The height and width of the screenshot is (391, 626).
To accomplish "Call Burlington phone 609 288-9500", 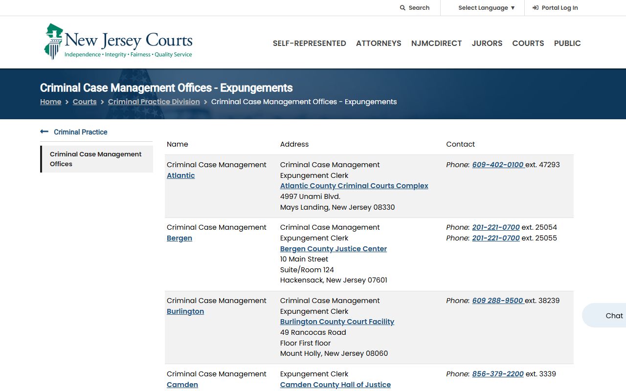I will (x=498, y=301).
